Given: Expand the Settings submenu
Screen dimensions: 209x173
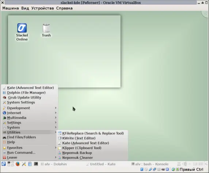Looking at the screenshot, I should pos(30,122).
